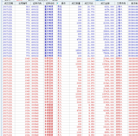Select the amount cell 19757.640
Viewport: 138px width, 136px height.
(x=109, y=67)
